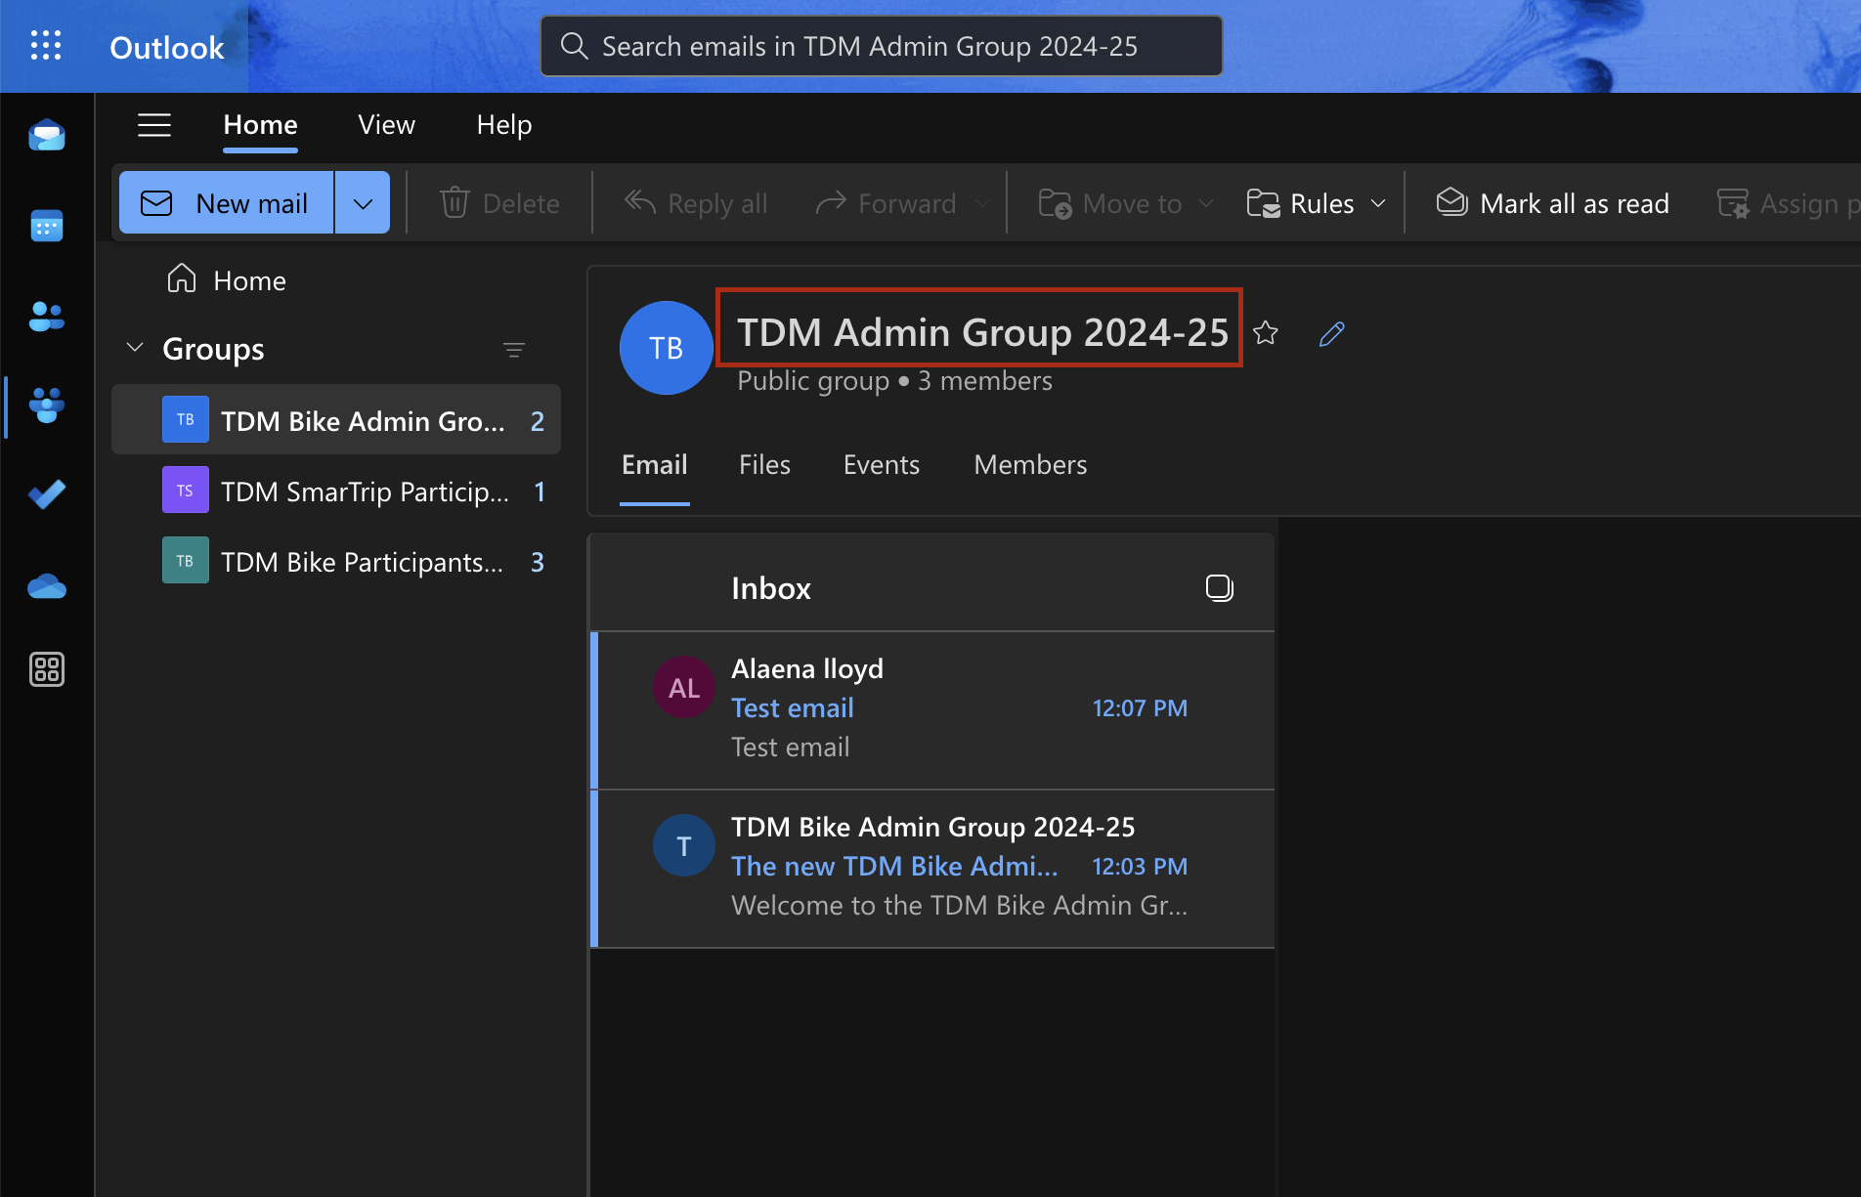This screenshot has height=1197, width=1861.
Task: Select TDM Bike Participants group
Action: pyautogui.click(x=336, y=561)
